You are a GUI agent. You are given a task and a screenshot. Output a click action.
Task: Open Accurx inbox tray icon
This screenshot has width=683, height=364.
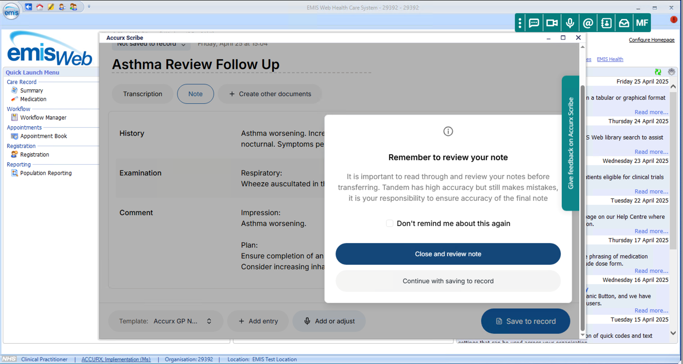tap(624, 23)
